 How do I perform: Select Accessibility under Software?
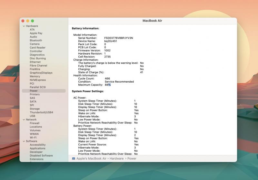click(x=38, y=145)
